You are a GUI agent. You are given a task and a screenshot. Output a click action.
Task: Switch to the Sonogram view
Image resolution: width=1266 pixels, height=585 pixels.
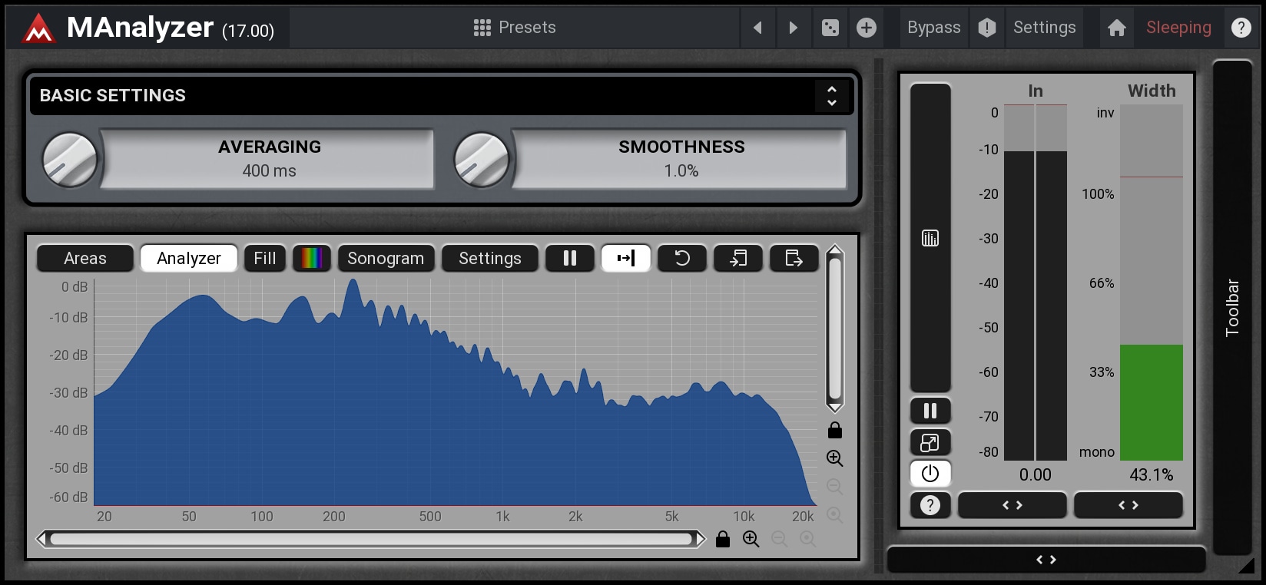point(386,258)
